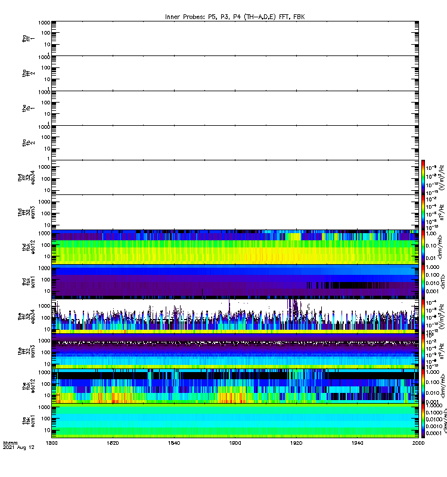
Task: Click the "<|nT|>" unit label beside thd fbk scm1
Action: (443, 281)
